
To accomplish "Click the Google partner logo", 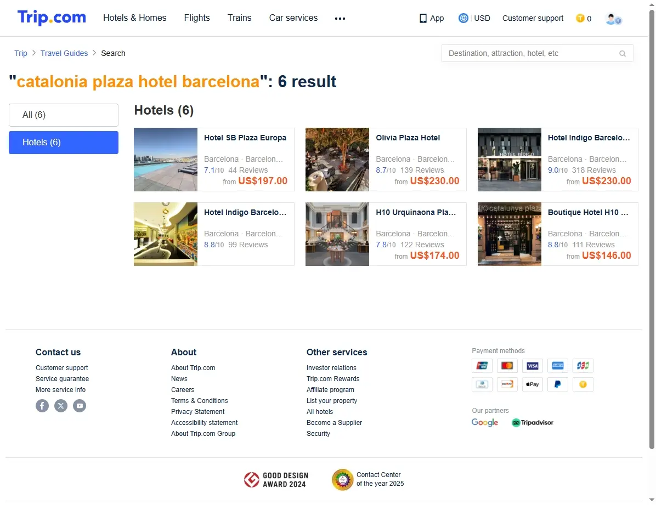I will (x=485, y=423).
